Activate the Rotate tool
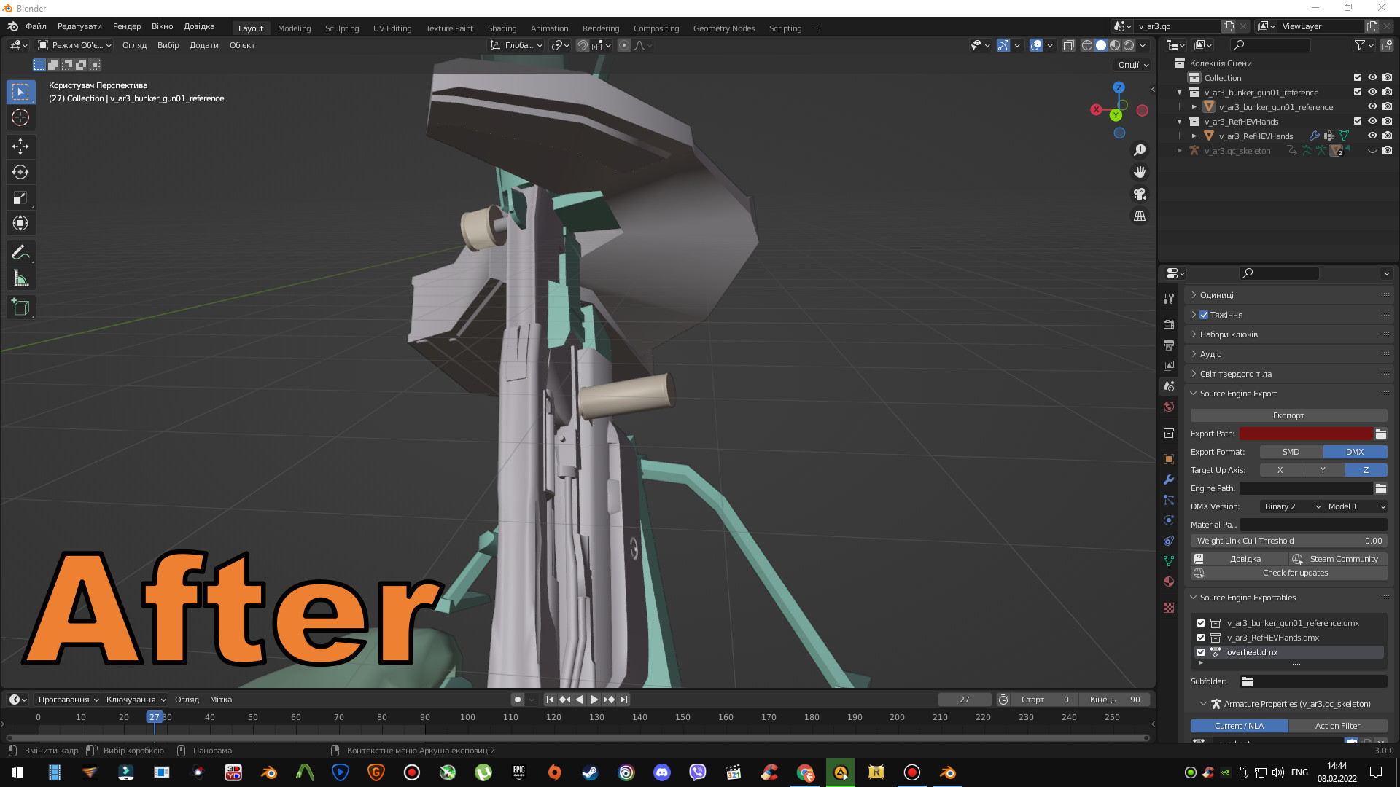Image resolution: width=1400 pixels, height=787 pixels. pyautogui.click(x=20, y=172)
